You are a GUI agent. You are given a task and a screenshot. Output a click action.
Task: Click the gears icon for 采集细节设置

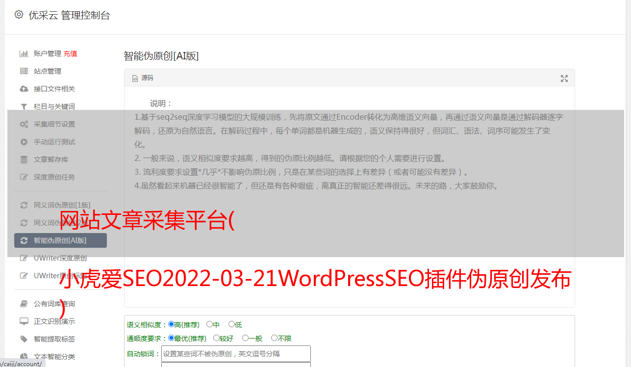(24, 124)
